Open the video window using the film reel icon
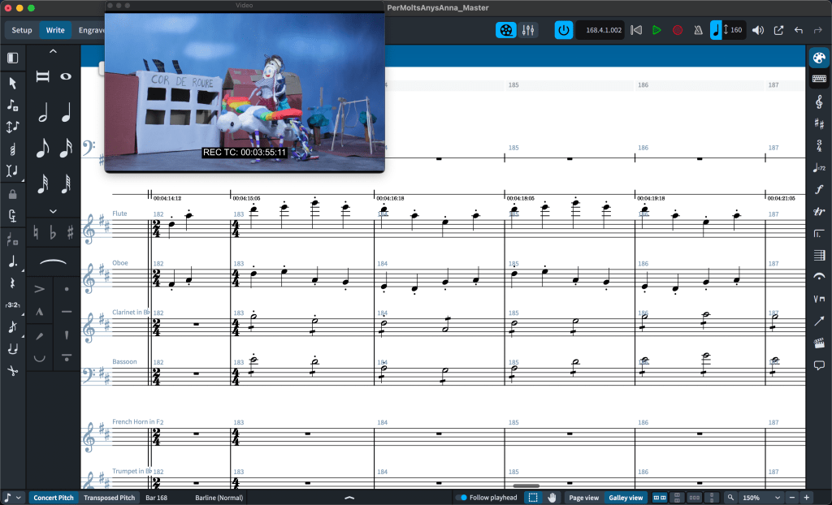The image size is (832, 505). [x=507, y=30]
